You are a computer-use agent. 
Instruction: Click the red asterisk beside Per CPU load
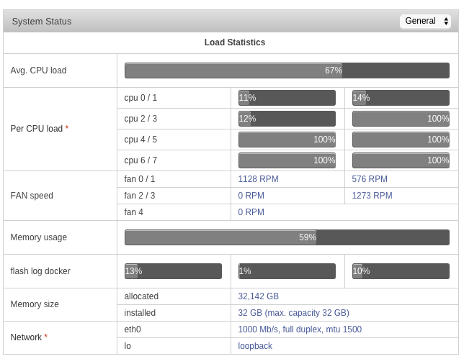67,127
